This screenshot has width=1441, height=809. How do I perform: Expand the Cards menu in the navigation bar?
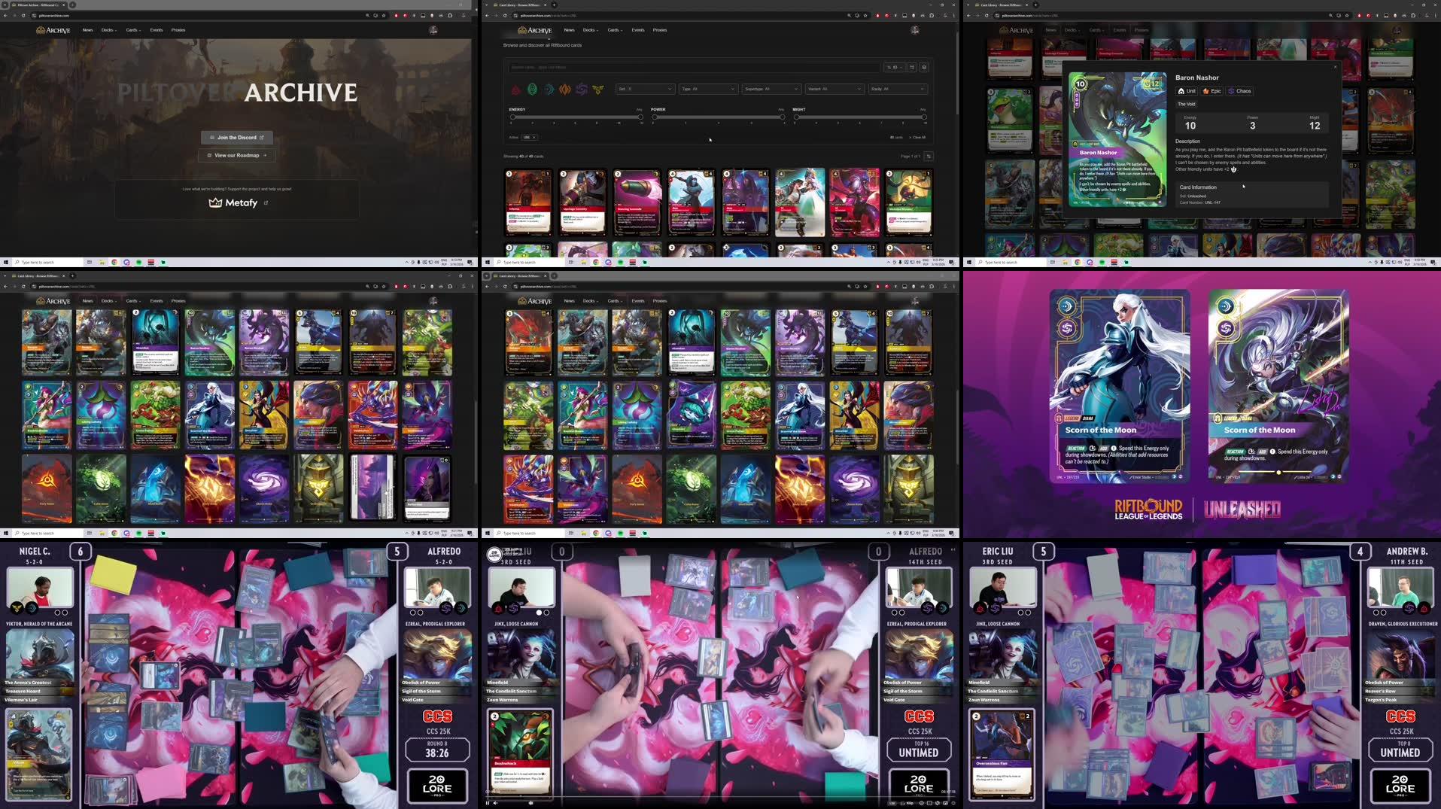pos(614,30)
